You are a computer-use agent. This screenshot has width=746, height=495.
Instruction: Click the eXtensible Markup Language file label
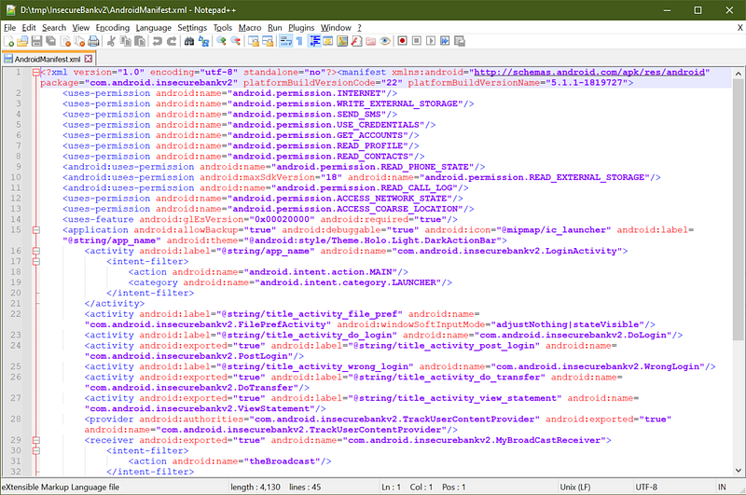(x=61, y=487)
